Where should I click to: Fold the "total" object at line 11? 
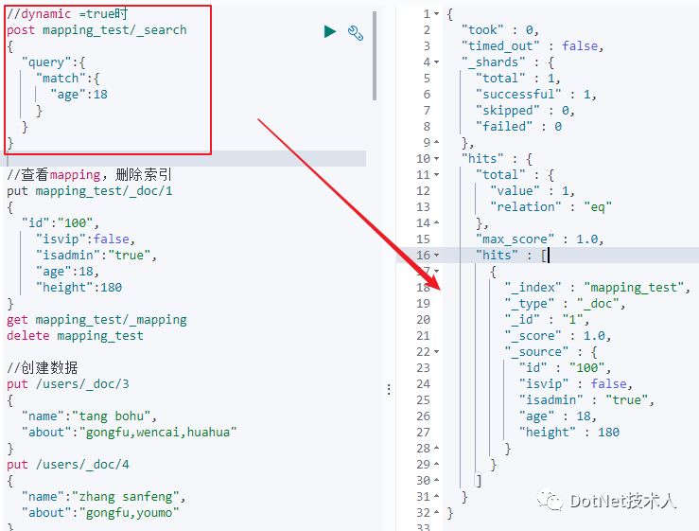point(436,175)
